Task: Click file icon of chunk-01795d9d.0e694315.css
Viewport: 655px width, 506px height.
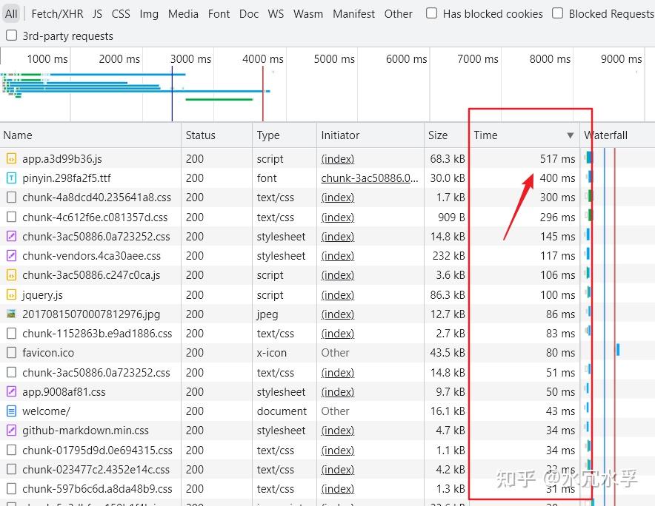Action: click(x=12, y=450)
